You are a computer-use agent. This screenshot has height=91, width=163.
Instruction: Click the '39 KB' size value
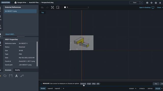21,51
